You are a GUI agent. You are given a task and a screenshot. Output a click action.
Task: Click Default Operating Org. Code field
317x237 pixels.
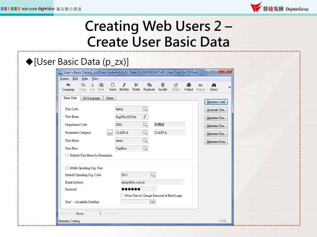[135, 175]
